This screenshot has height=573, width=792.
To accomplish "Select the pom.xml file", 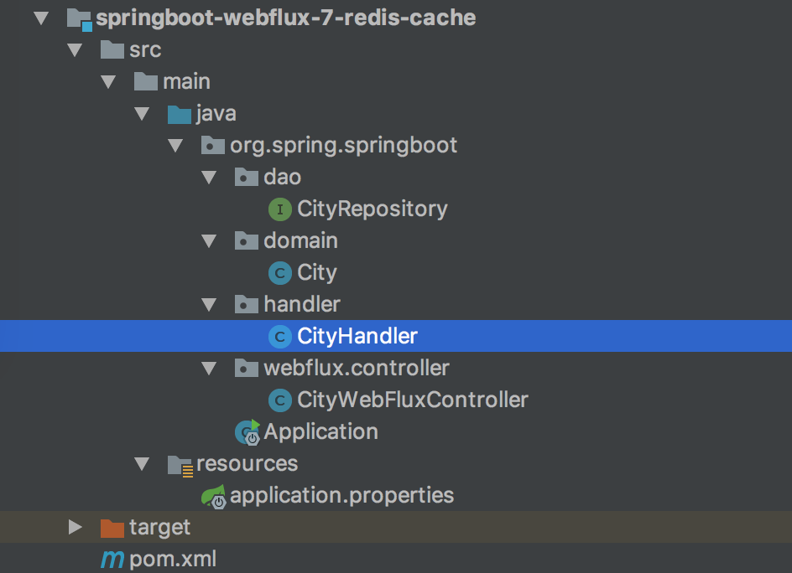I will [173, 560].
